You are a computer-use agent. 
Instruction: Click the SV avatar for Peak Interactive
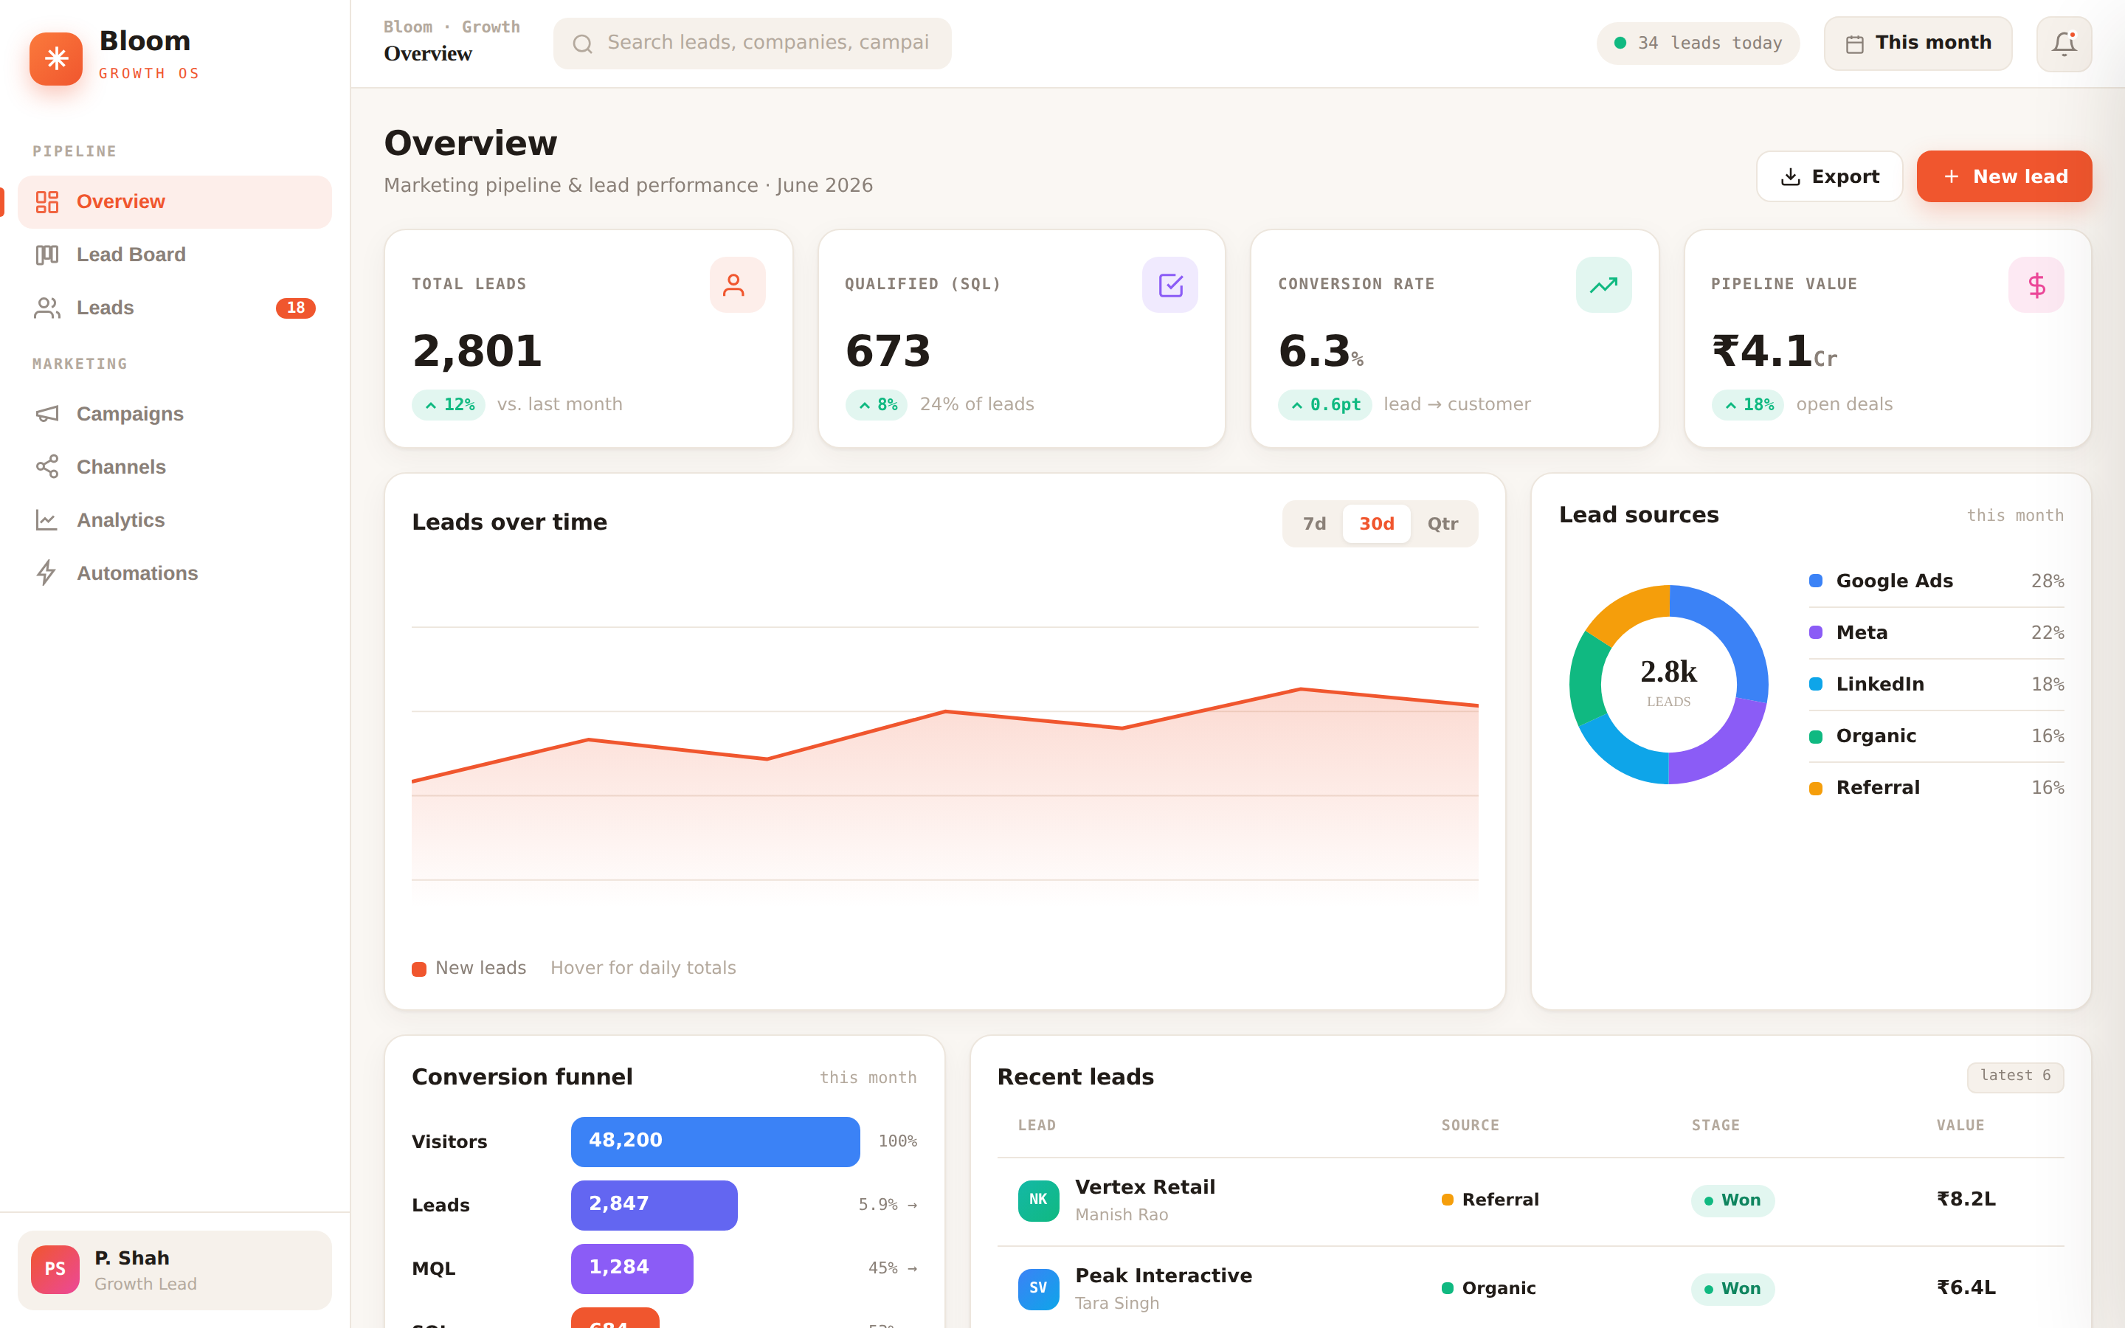1038,1290
